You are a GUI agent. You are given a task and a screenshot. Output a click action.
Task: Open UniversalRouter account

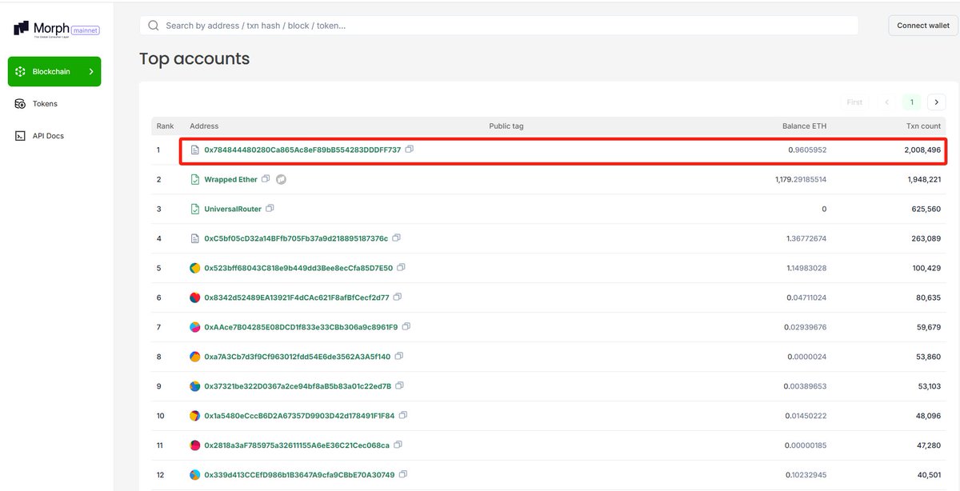233,209
